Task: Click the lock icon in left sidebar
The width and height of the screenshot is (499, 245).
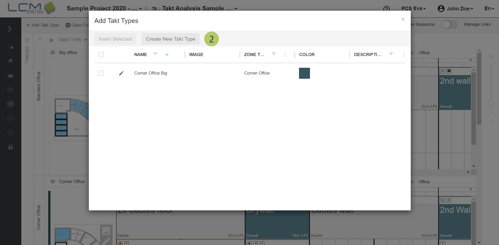Action: 10,147
